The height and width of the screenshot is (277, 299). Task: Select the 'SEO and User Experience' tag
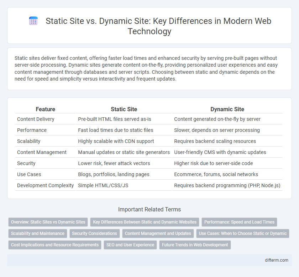pyautogui.click(x=130, y=245)
